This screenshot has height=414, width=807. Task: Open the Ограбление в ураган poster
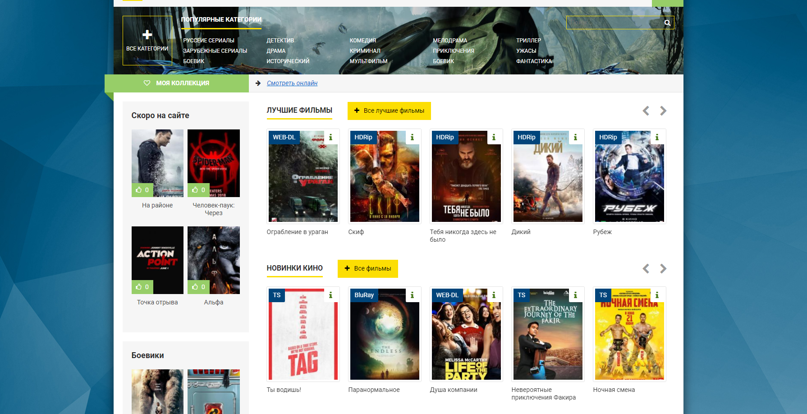(303, 176)
